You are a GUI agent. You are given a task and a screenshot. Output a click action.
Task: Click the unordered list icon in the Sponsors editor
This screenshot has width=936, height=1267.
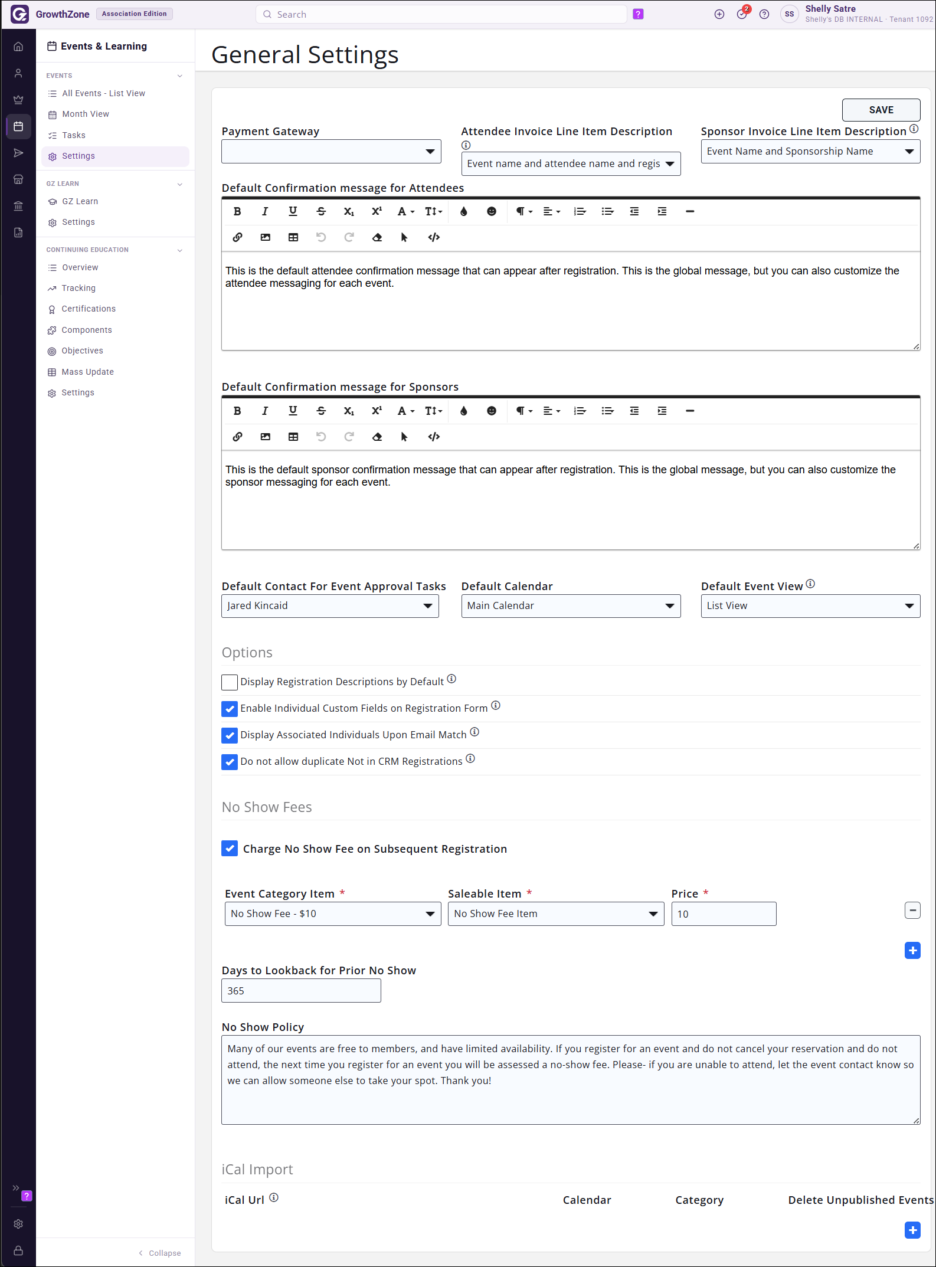pyautogui.click(x=607, y=411)
